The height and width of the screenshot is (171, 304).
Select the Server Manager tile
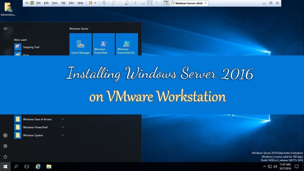tap(80, 44)
